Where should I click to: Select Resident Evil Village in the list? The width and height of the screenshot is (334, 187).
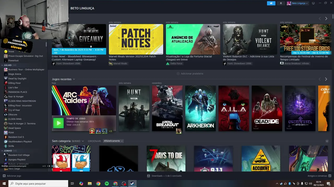pyautogui.click(x=19, y=155)
